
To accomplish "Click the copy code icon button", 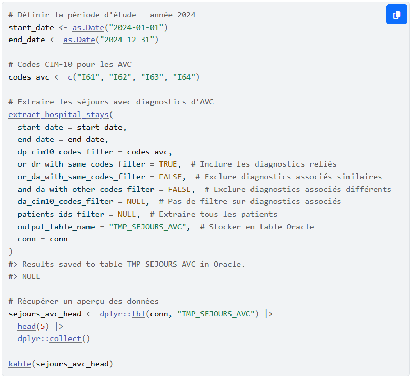I will tap(396, 14).
